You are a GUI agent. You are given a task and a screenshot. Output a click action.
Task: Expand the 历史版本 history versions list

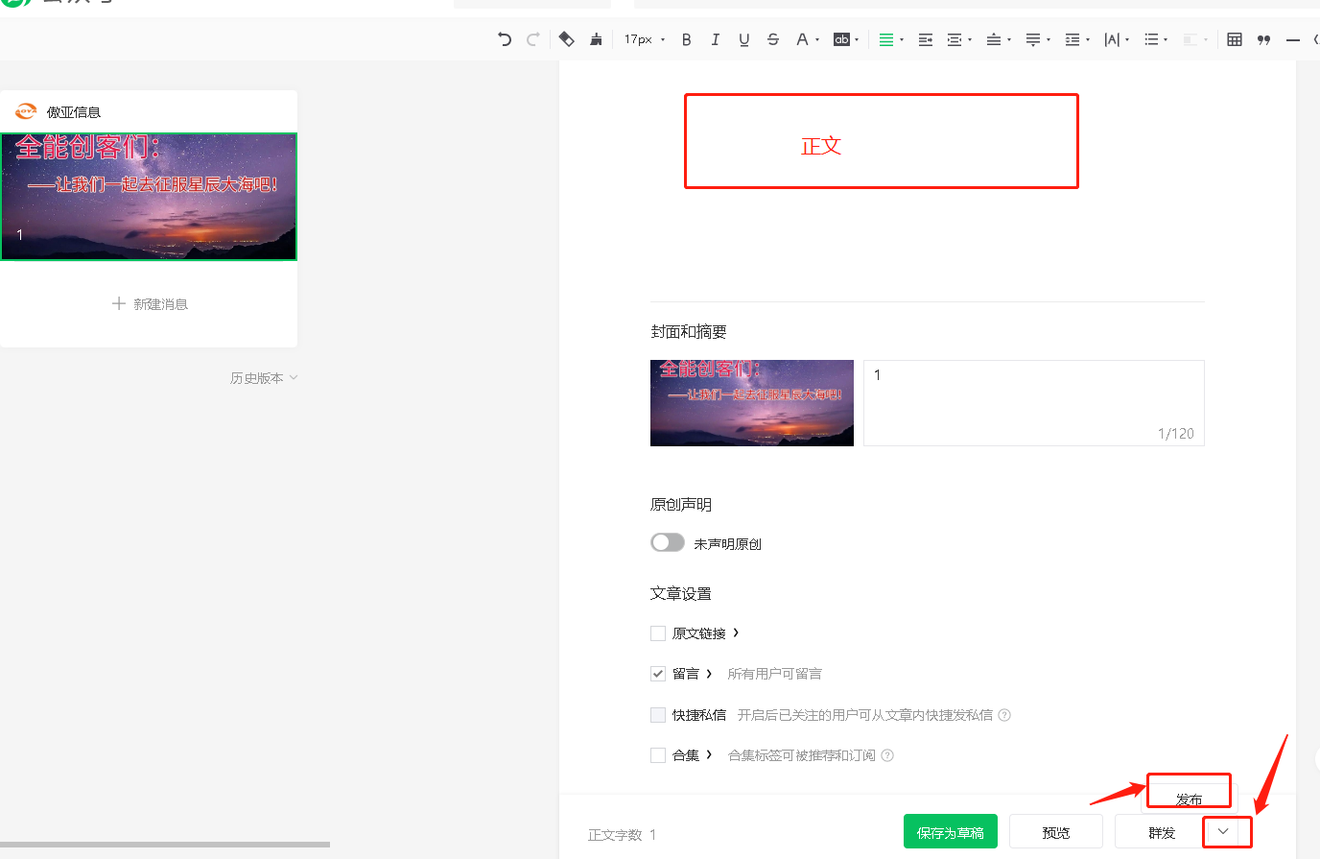[264, 378]
